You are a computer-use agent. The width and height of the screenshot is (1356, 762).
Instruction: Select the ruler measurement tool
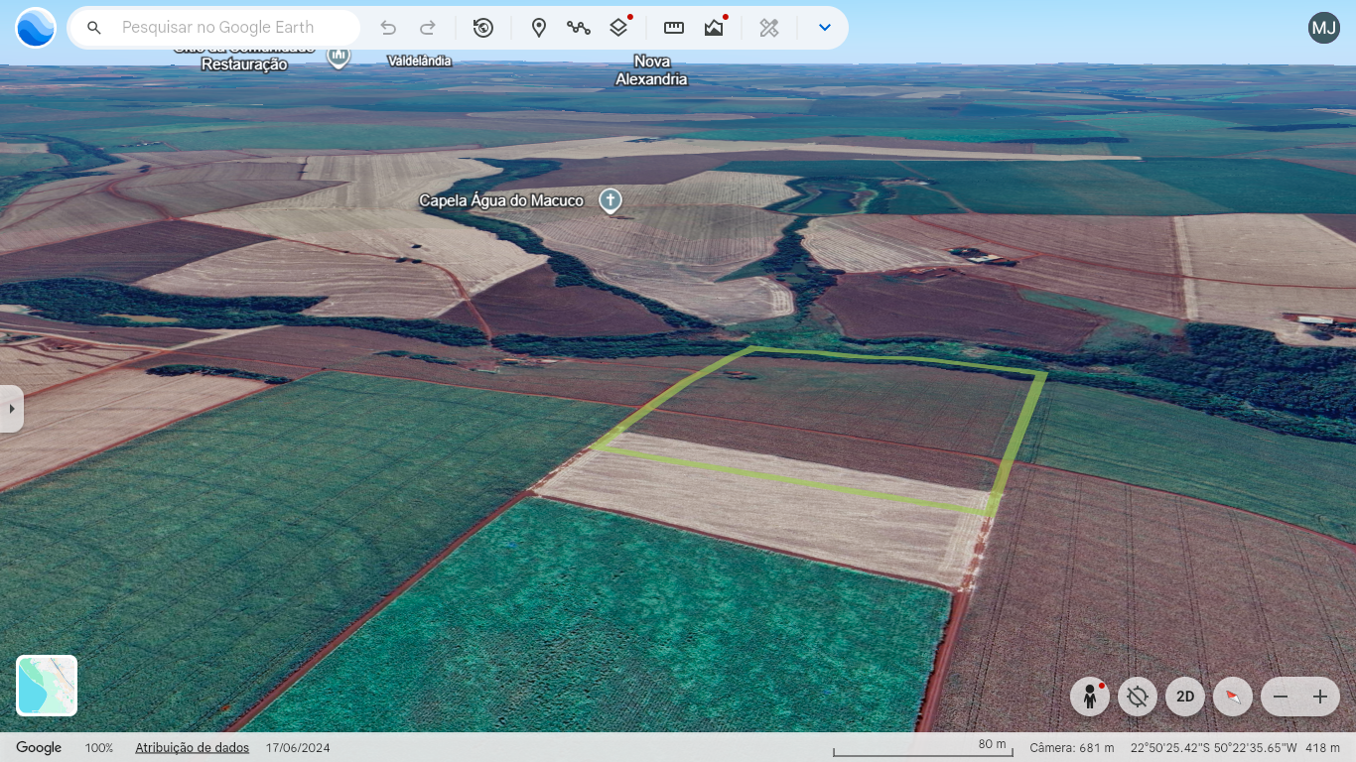pos(674,28)
